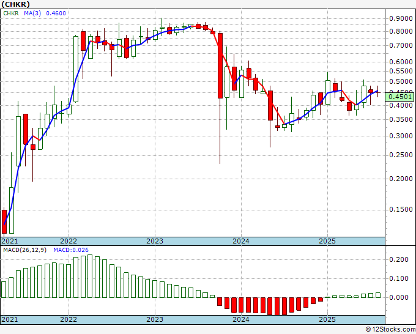Image resolution: width=416 pixels, height=334 pixels.
Task: Click the MACD(26,12,9) indicator label
Action: 24,250
